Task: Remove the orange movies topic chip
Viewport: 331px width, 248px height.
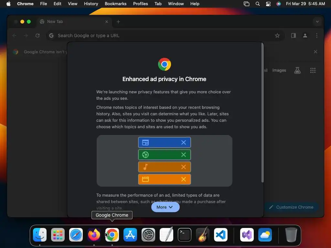Action: [184, 179]
